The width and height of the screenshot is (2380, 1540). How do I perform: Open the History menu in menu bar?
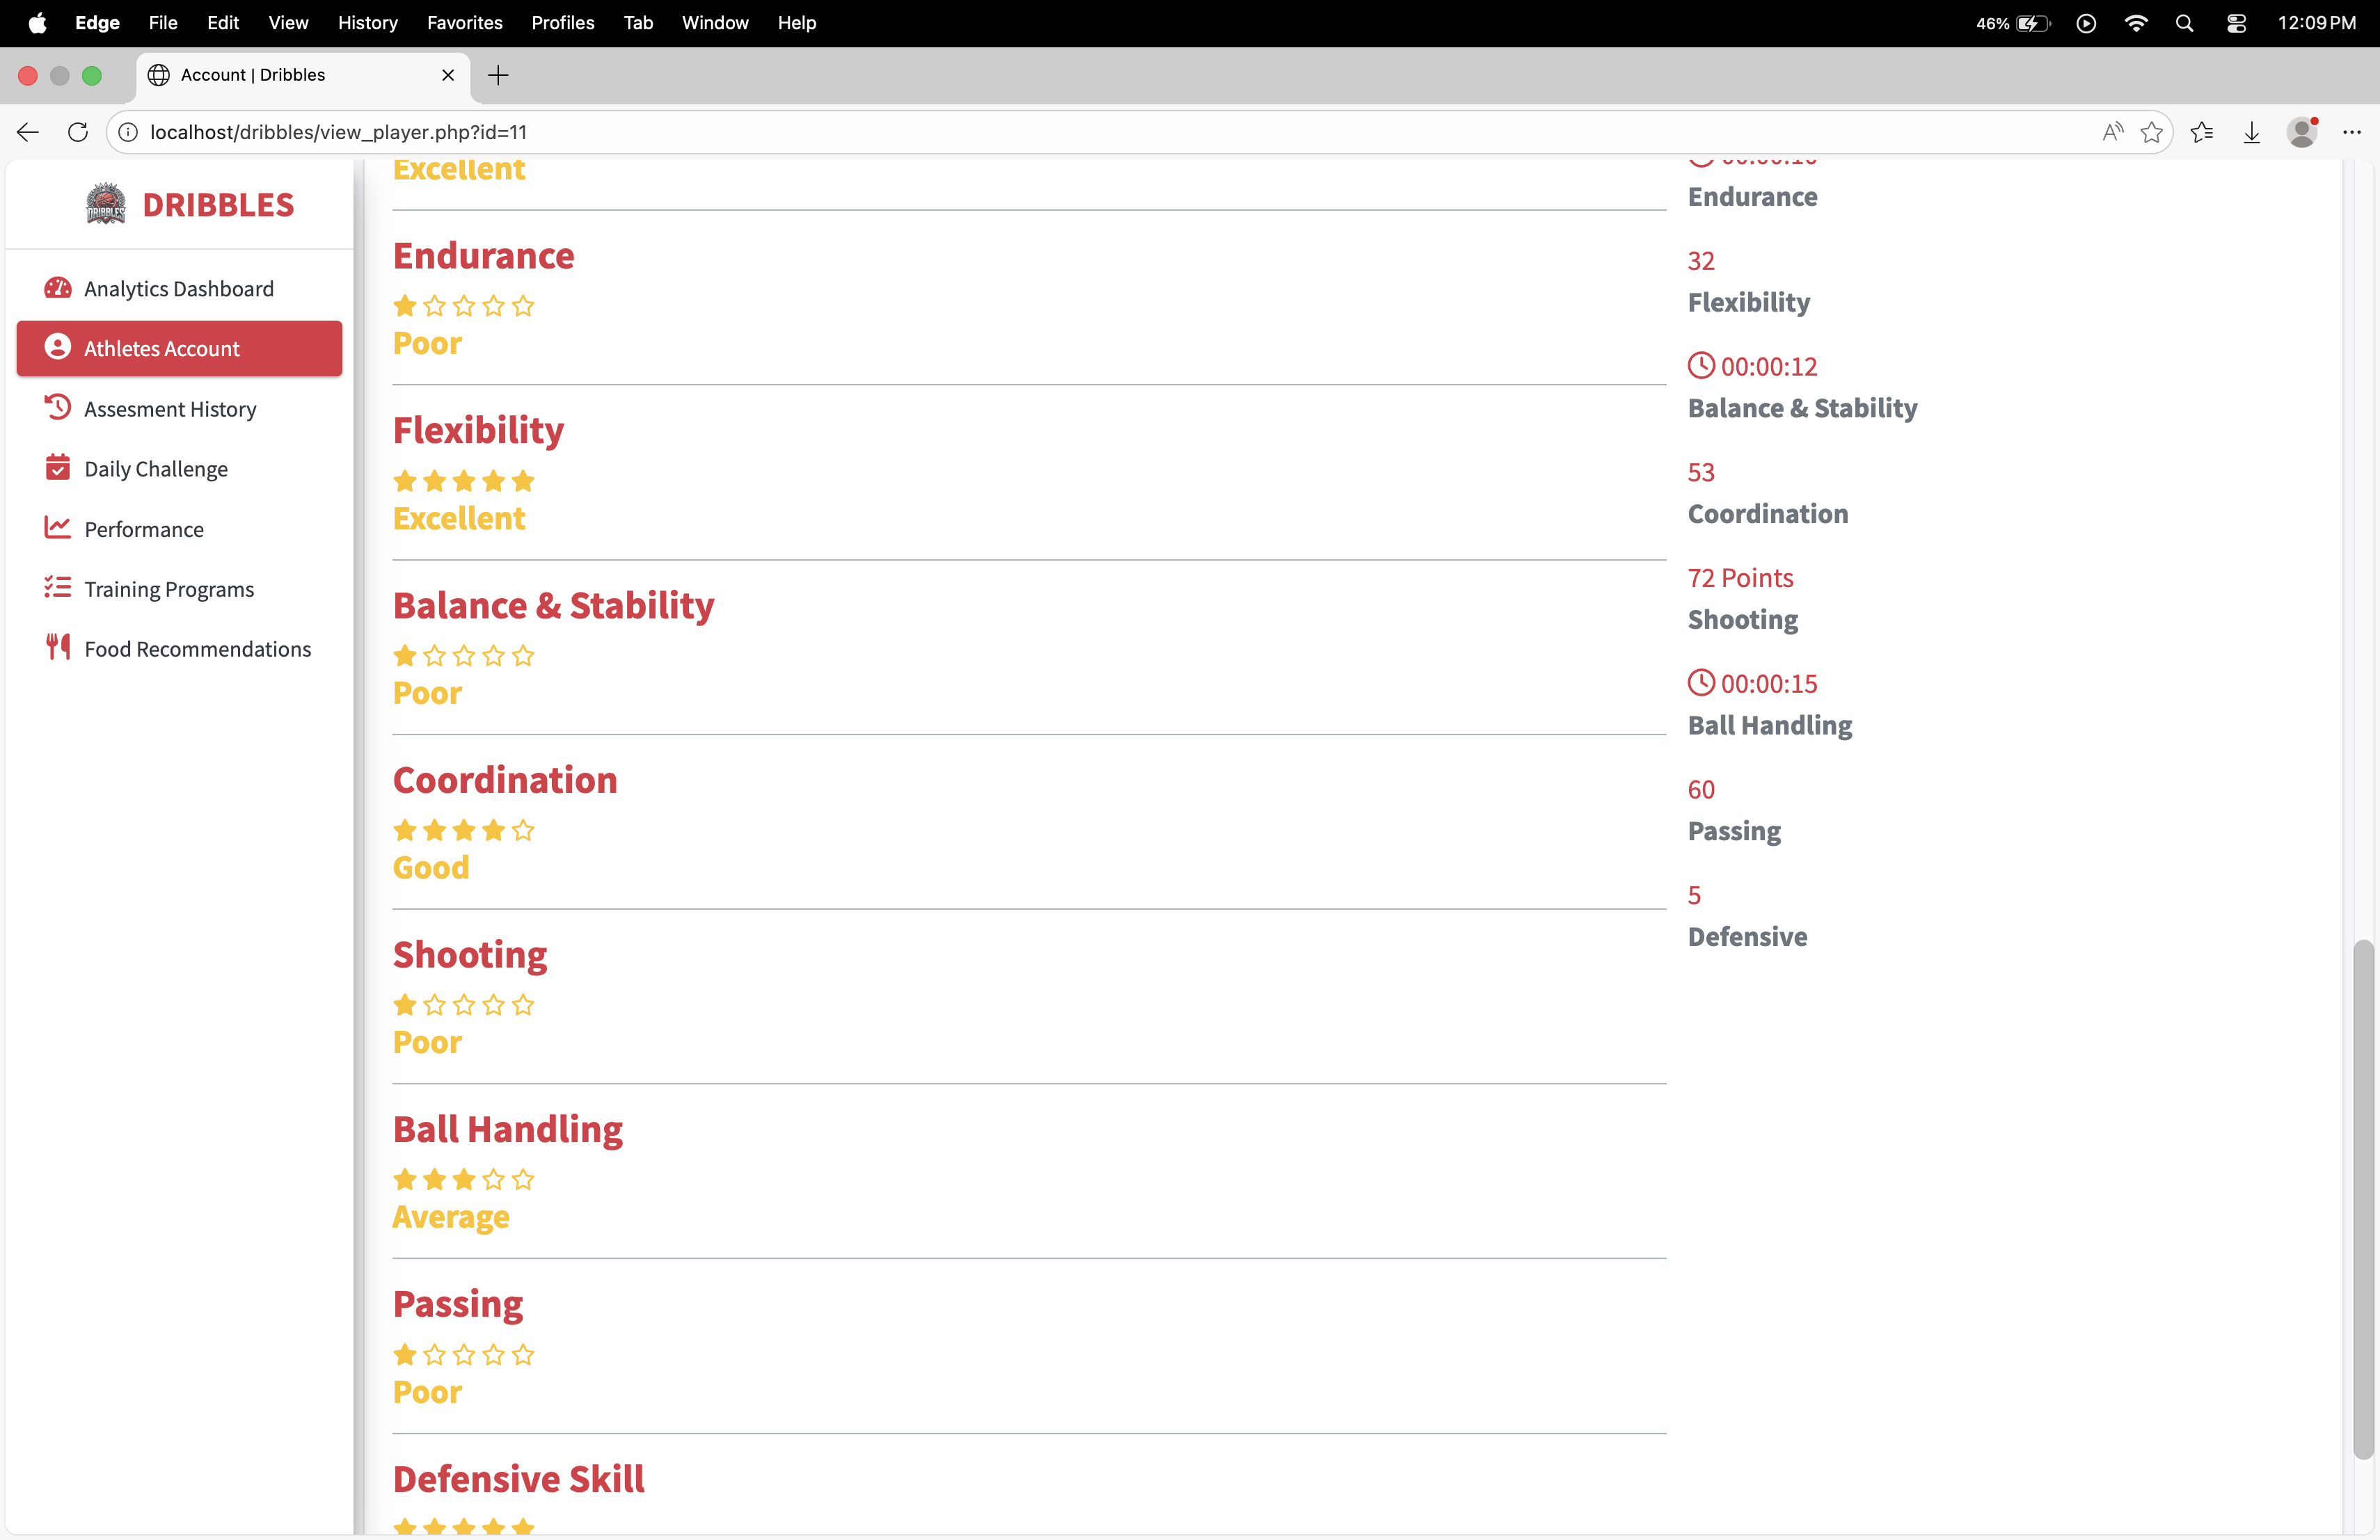pyautogui.click(x=367, y=22)
